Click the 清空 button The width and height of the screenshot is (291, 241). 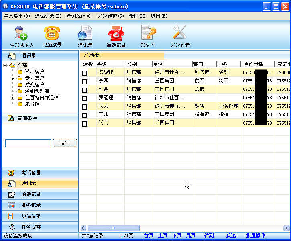65,143
